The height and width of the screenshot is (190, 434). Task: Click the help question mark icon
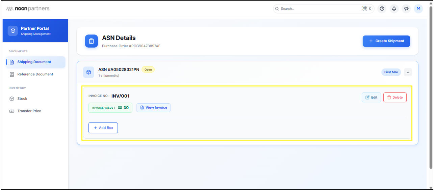382,9
